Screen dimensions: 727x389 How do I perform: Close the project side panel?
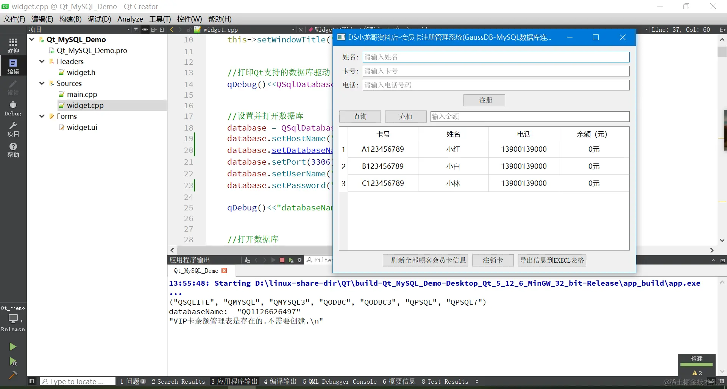(x=162, y=30)
